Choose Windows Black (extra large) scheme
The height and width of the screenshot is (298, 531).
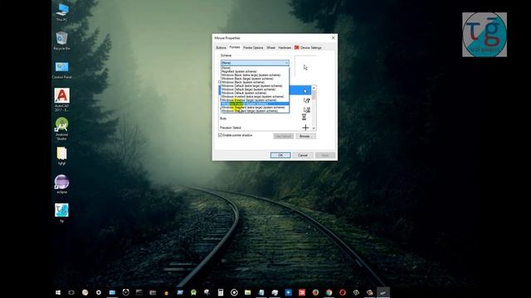click(x=255, y=75)
